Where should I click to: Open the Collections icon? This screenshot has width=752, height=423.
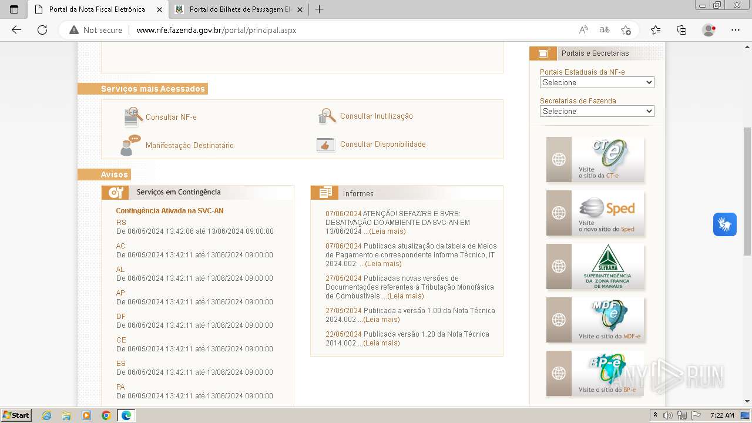pos(681,30)
